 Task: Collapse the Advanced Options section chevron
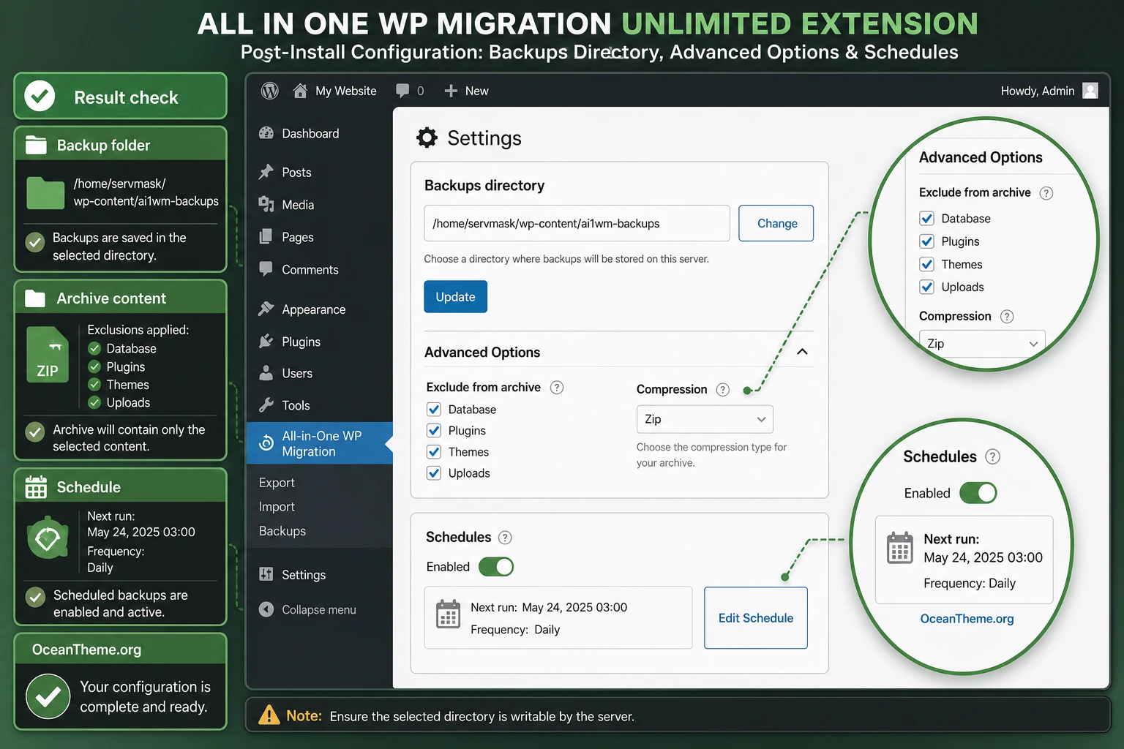(x=802, y=352)
